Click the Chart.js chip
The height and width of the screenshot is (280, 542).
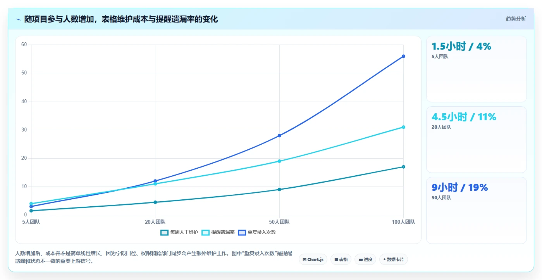pyautogui.click(x=313, y=259)
